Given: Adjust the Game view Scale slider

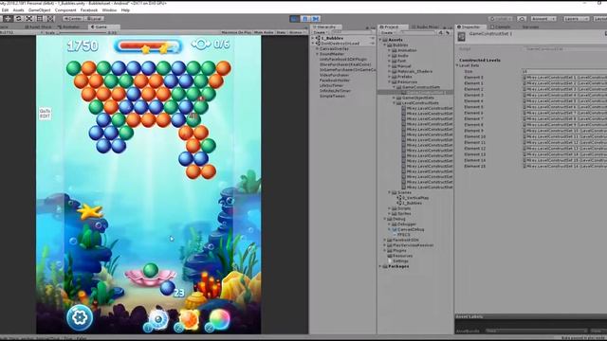Looking at the screenshot, I should click(83, 32).
